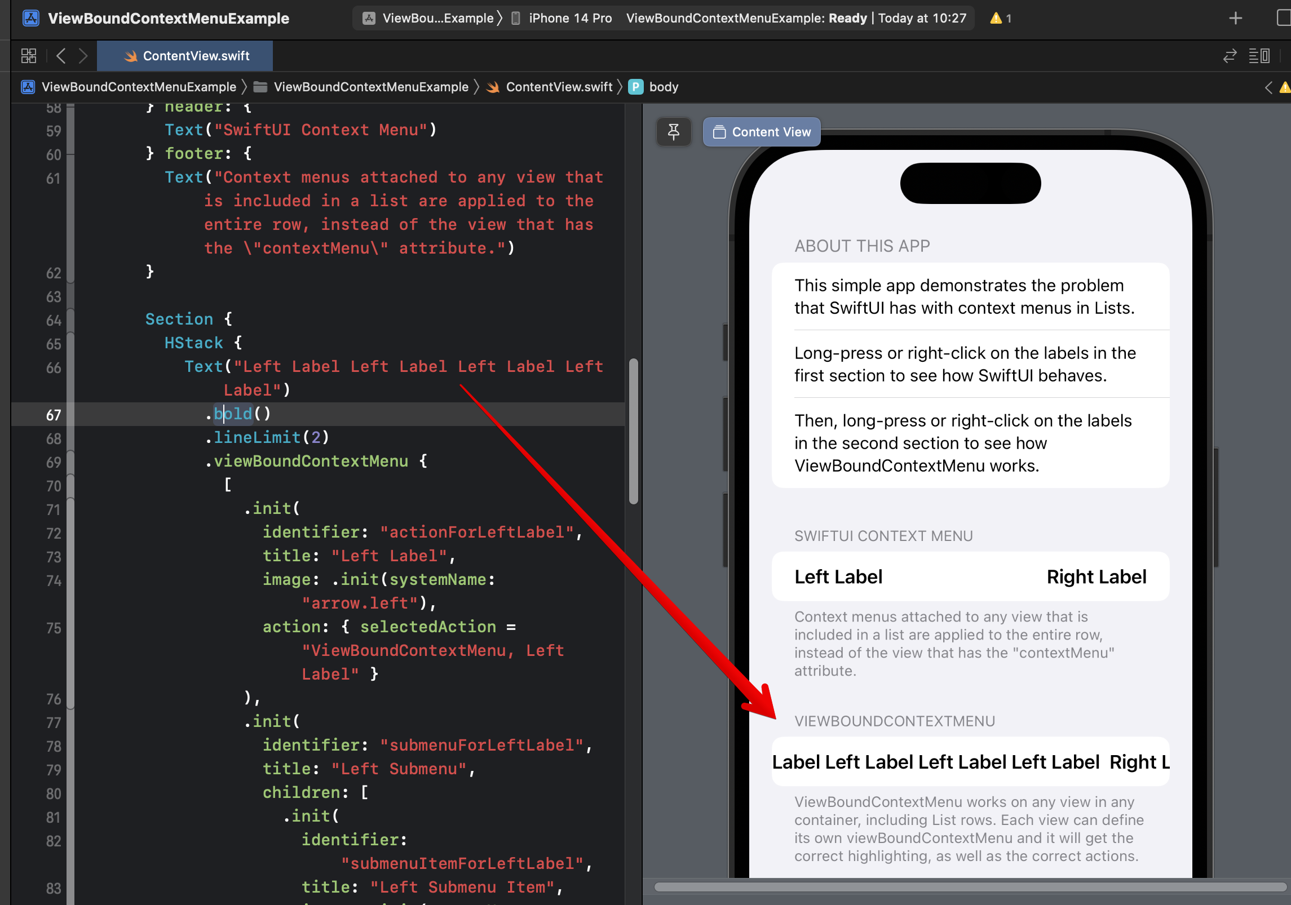Click the "Left Submenu" title string

399,769
